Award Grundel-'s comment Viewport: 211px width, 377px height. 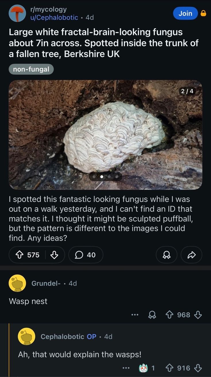click(x=152, y=315)
